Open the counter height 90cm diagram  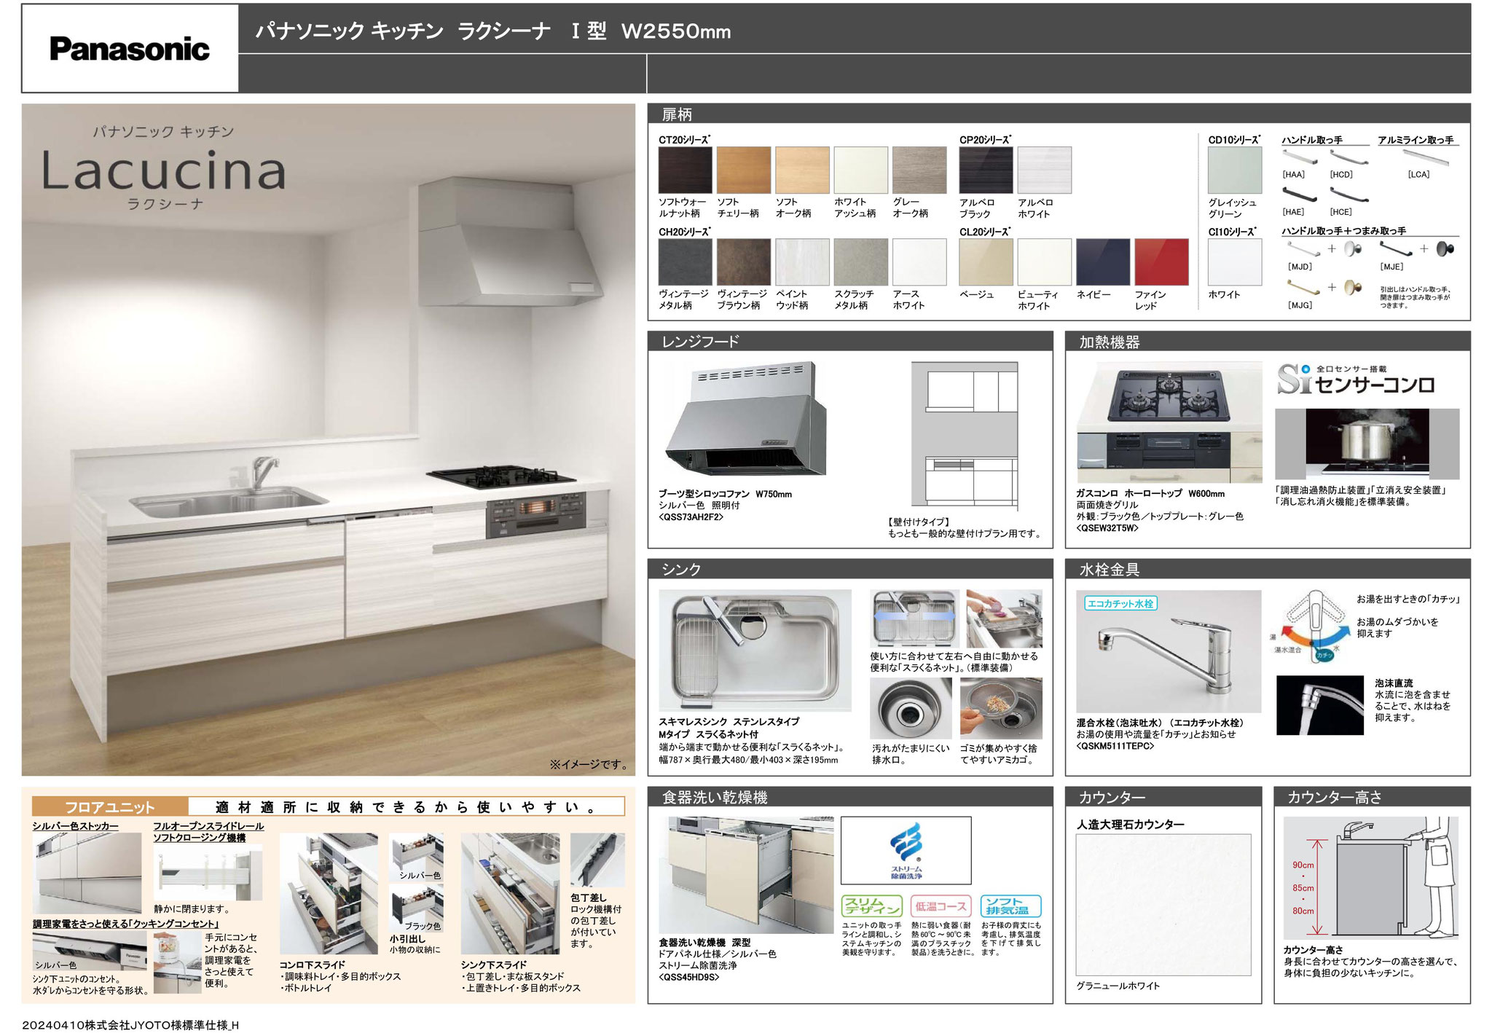(1370, 878)
